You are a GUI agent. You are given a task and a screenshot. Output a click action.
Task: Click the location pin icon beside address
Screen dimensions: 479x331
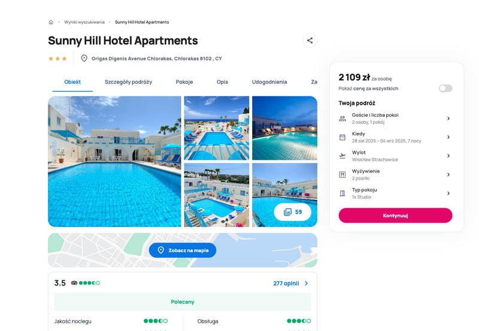pyautogui.click(x=84, y=58)
